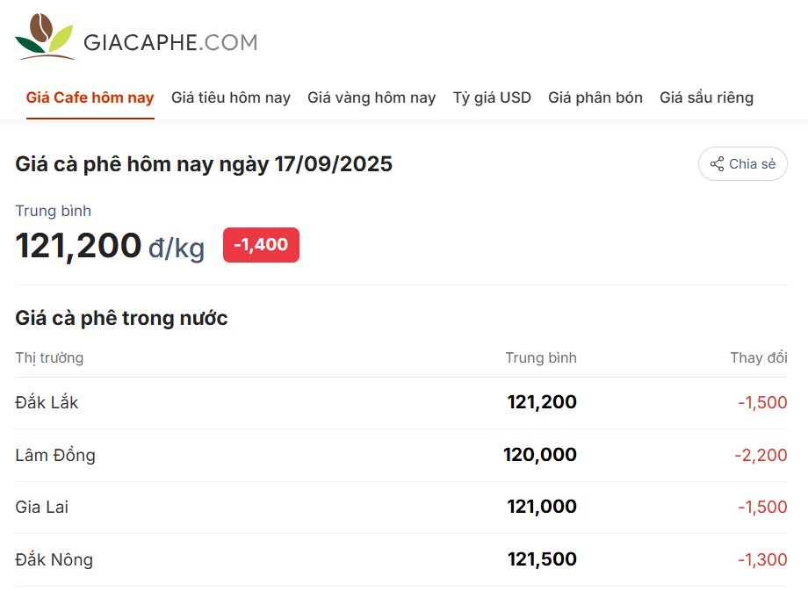
Task: Click the red -1,400 change badge
Action: point(261,245)
